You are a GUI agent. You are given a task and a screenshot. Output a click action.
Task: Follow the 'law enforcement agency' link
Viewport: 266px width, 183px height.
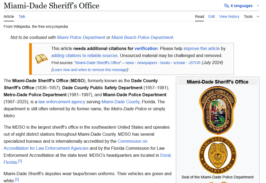tap(62, 102)
